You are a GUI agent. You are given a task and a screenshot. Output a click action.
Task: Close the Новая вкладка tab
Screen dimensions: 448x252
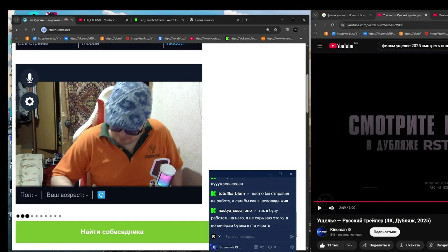pyautogui.click(x=238, y=20)
